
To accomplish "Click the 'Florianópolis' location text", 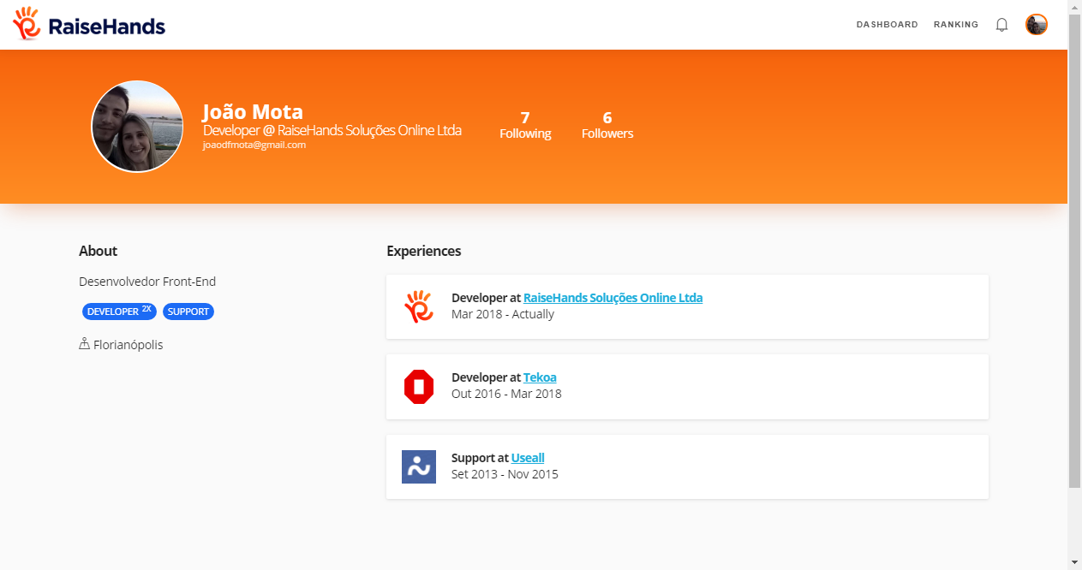I will click(129, 345).
